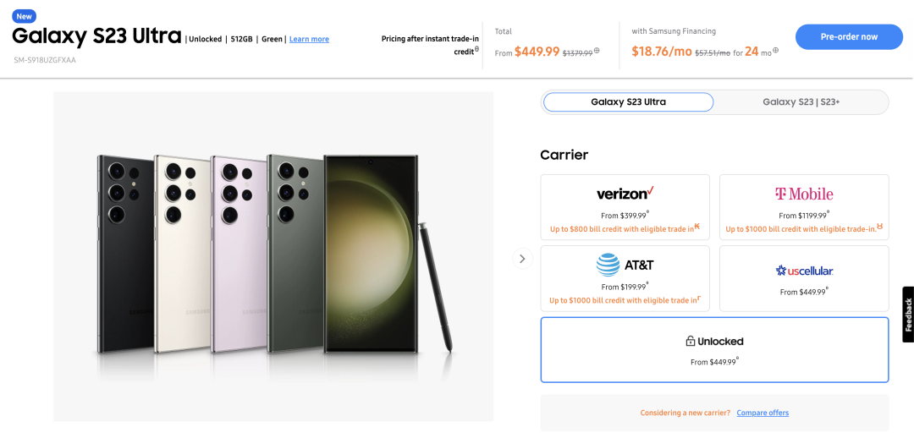Screen dimensions: 914x438
Task: Click the Verizon logo
Action: (625, 194)
